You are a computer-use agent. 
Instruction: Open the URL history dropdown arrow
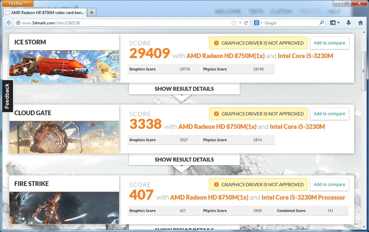pyautogui.click(x=240, y=23)
